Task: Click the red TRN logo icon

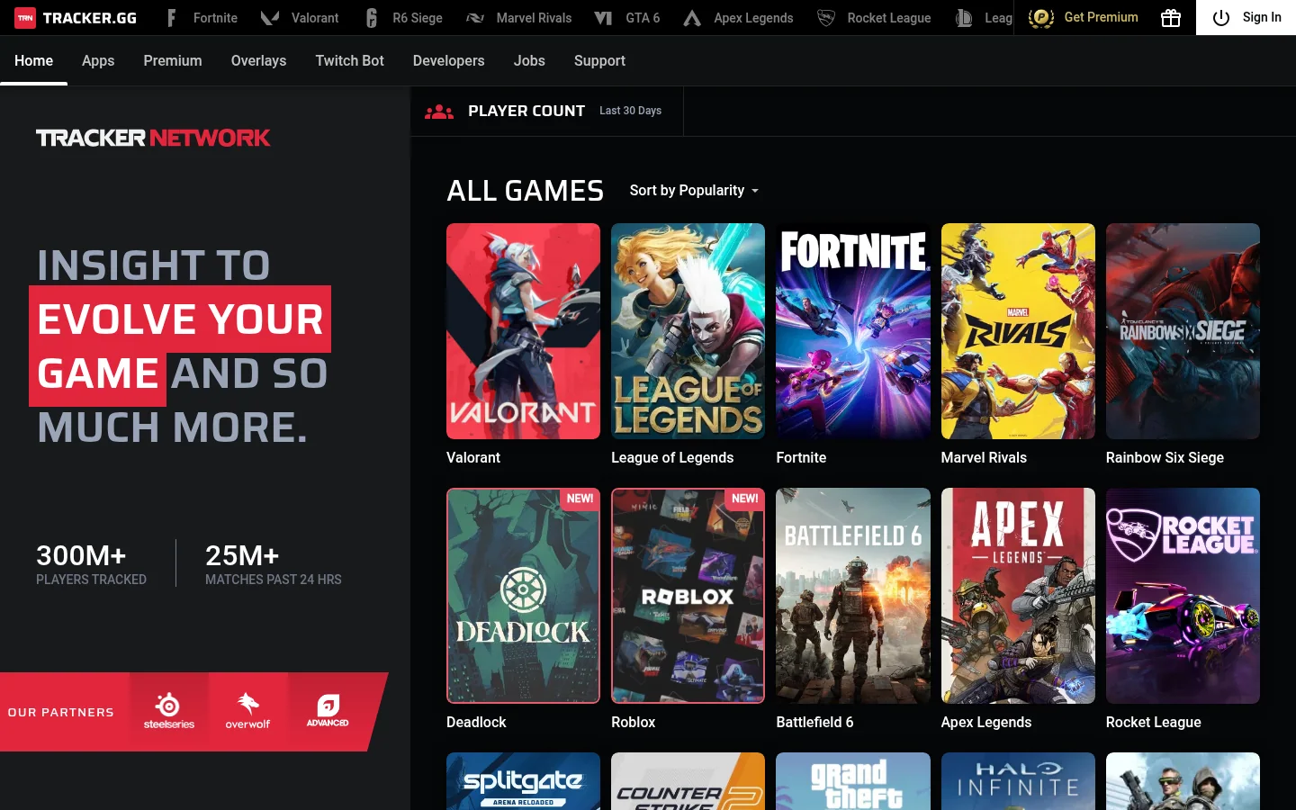Action: 25,18
